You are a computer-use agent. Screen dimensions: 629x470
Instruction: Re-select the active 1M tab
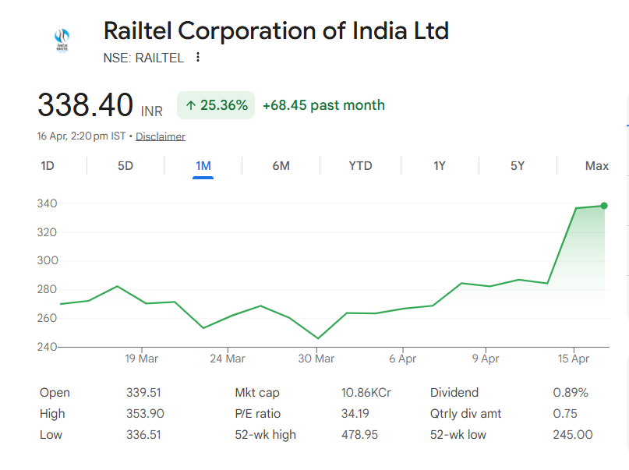(x=203, y=165)
